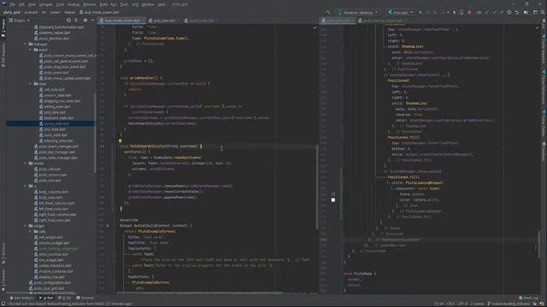This screenshot has width=547, height=307.
Task: Open the Windows (desktop) device selector dropdown
Action: (x=358, y=12)
